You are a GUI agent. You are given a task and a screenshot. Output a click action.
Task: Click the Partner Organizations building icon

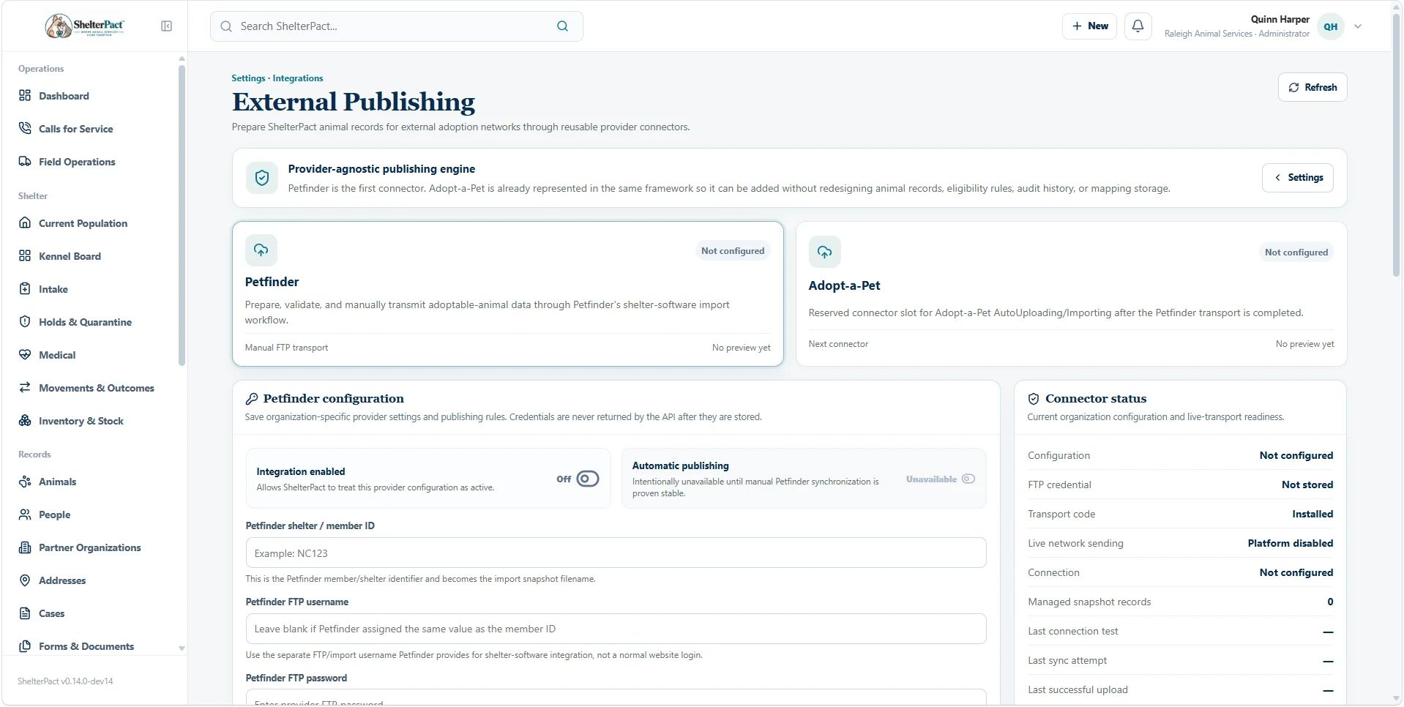(x=25, y=547)
